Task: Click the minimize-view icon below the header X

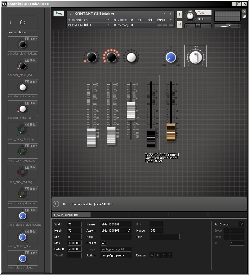Action: coord(244,16)
